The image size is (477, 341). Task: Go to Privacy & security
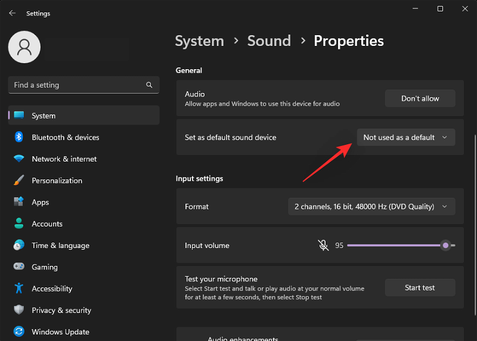(61, 310)
